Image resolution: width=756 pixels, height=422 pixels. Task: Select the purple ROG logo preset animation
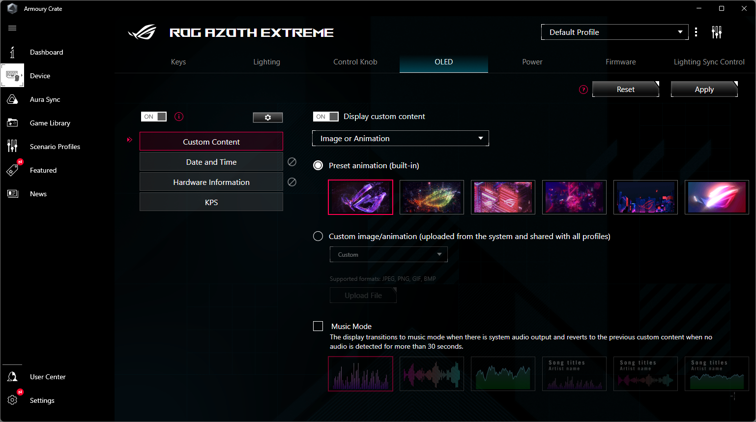click(360, 197)
